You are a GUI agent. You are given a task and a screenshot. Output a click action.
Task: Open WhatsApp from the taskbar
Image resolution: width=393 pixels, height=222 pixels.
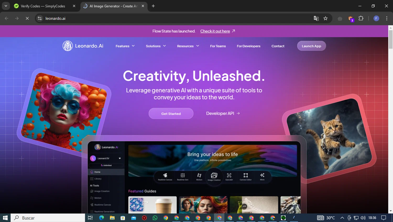coord(155,218)
